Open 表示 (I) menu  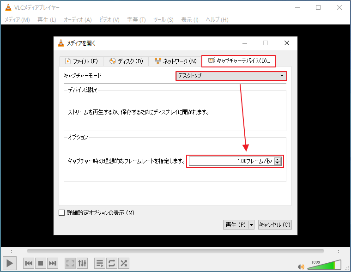(x=190, y=20)
